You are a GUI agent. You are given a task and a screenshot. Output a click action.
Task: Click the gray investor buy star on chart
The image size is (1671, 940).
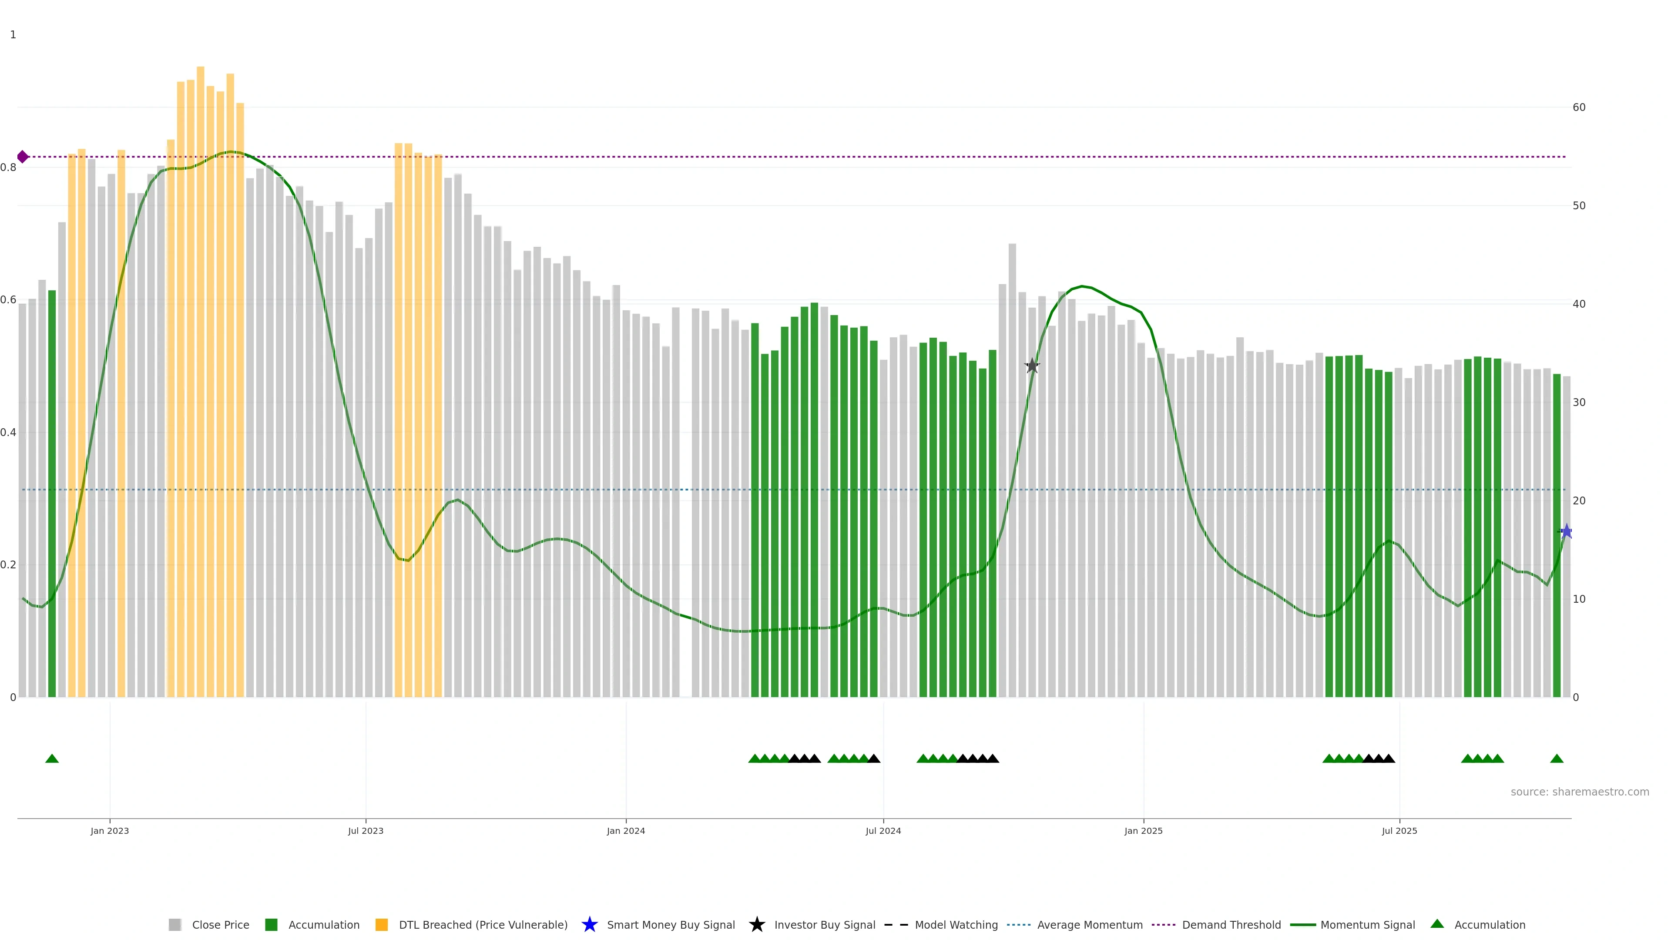(1032, 366)
